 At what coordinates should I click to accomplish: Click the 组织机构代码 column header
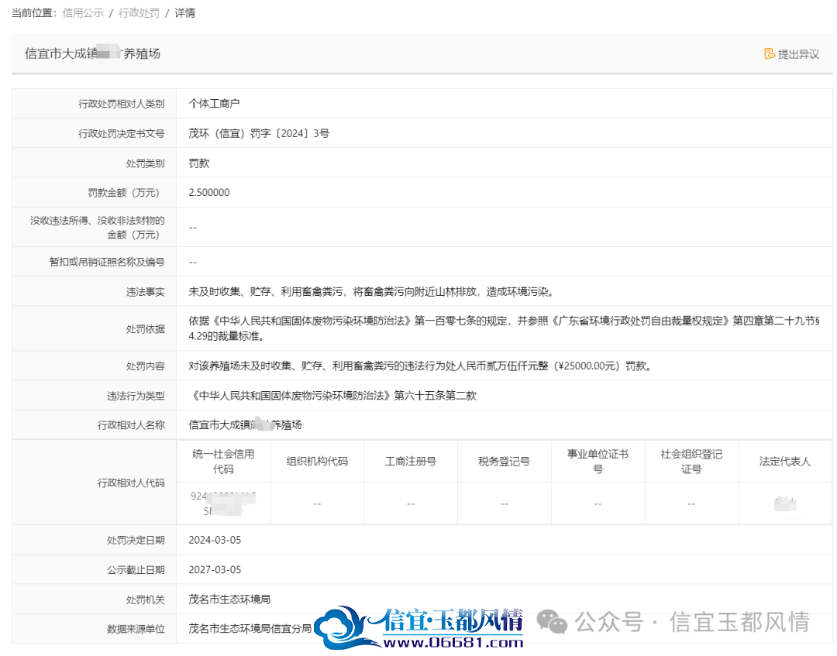[x=317, y=462]
